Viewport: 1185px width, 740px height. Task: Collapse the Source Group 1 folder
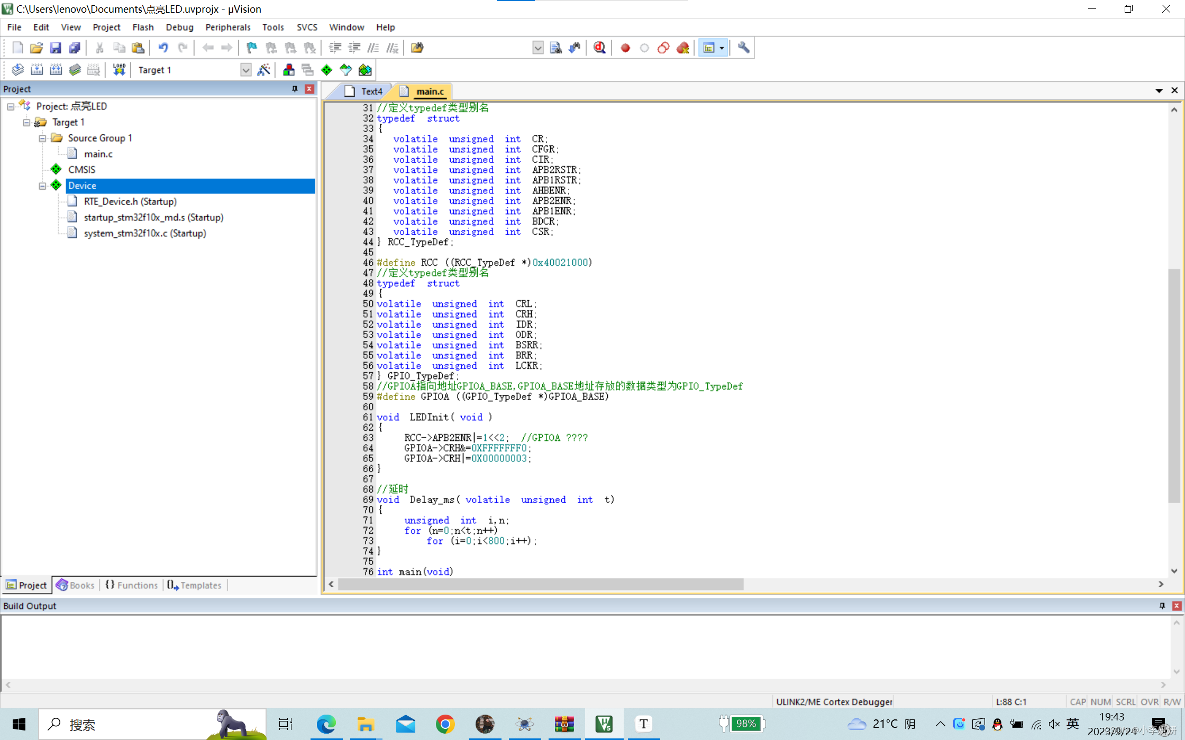tap(42, 138)
